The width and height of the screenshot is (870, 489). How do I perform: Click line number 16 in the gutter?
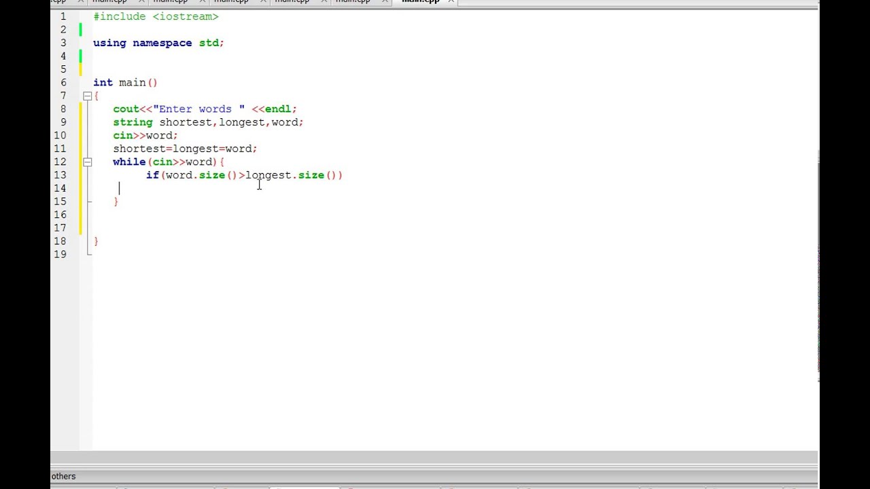coord(60,215)
